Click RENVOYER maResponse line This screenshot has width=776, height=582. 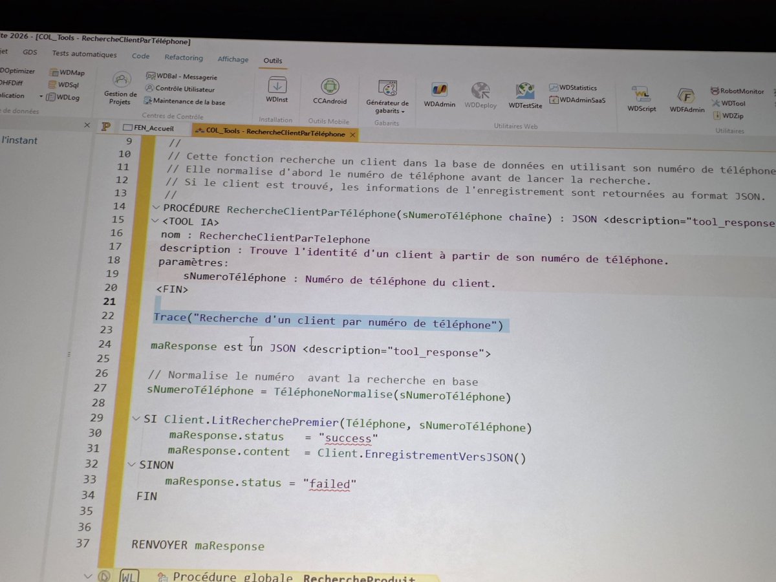click(x=198, y=545)
